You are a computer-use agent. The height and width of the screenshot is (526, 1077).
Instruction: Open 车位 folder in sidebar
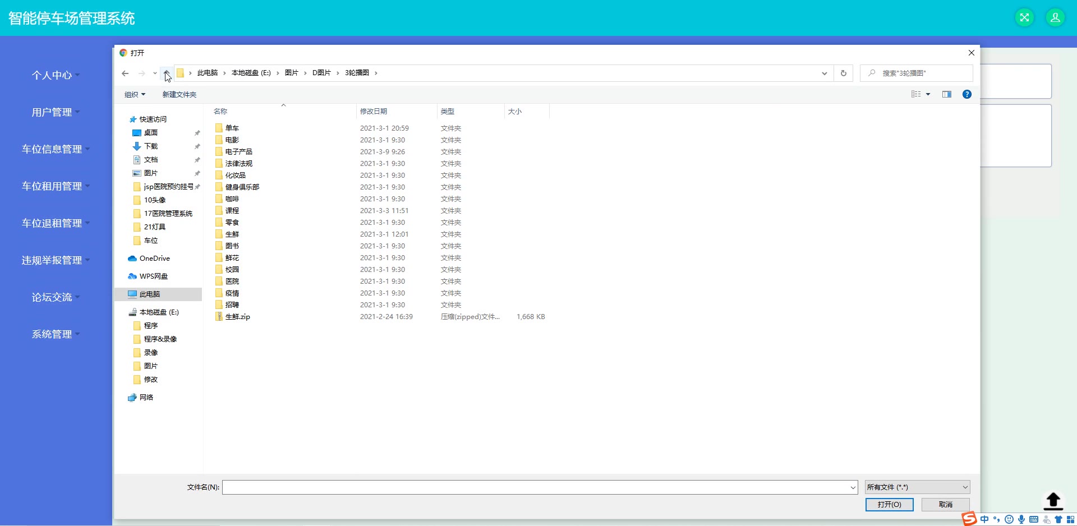tap(151, 240)
